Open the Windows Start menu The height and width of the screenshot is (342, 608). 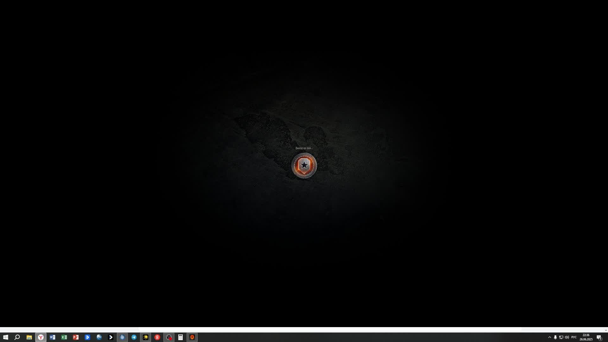(6, 337)
